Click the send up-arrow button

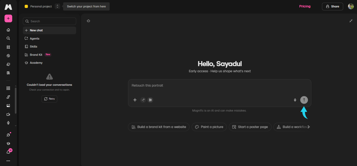pos(304,100)
